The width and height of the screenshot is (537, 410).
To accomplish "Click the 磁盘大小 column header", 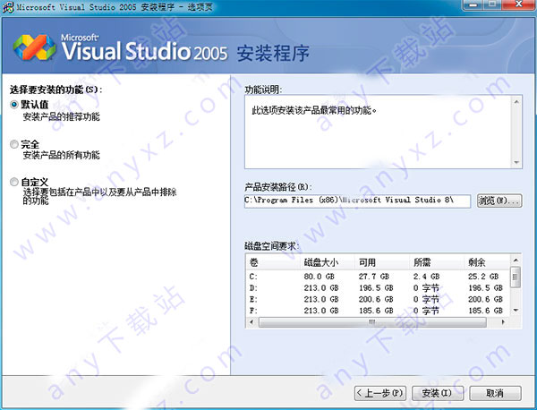I will coord(328,262).
